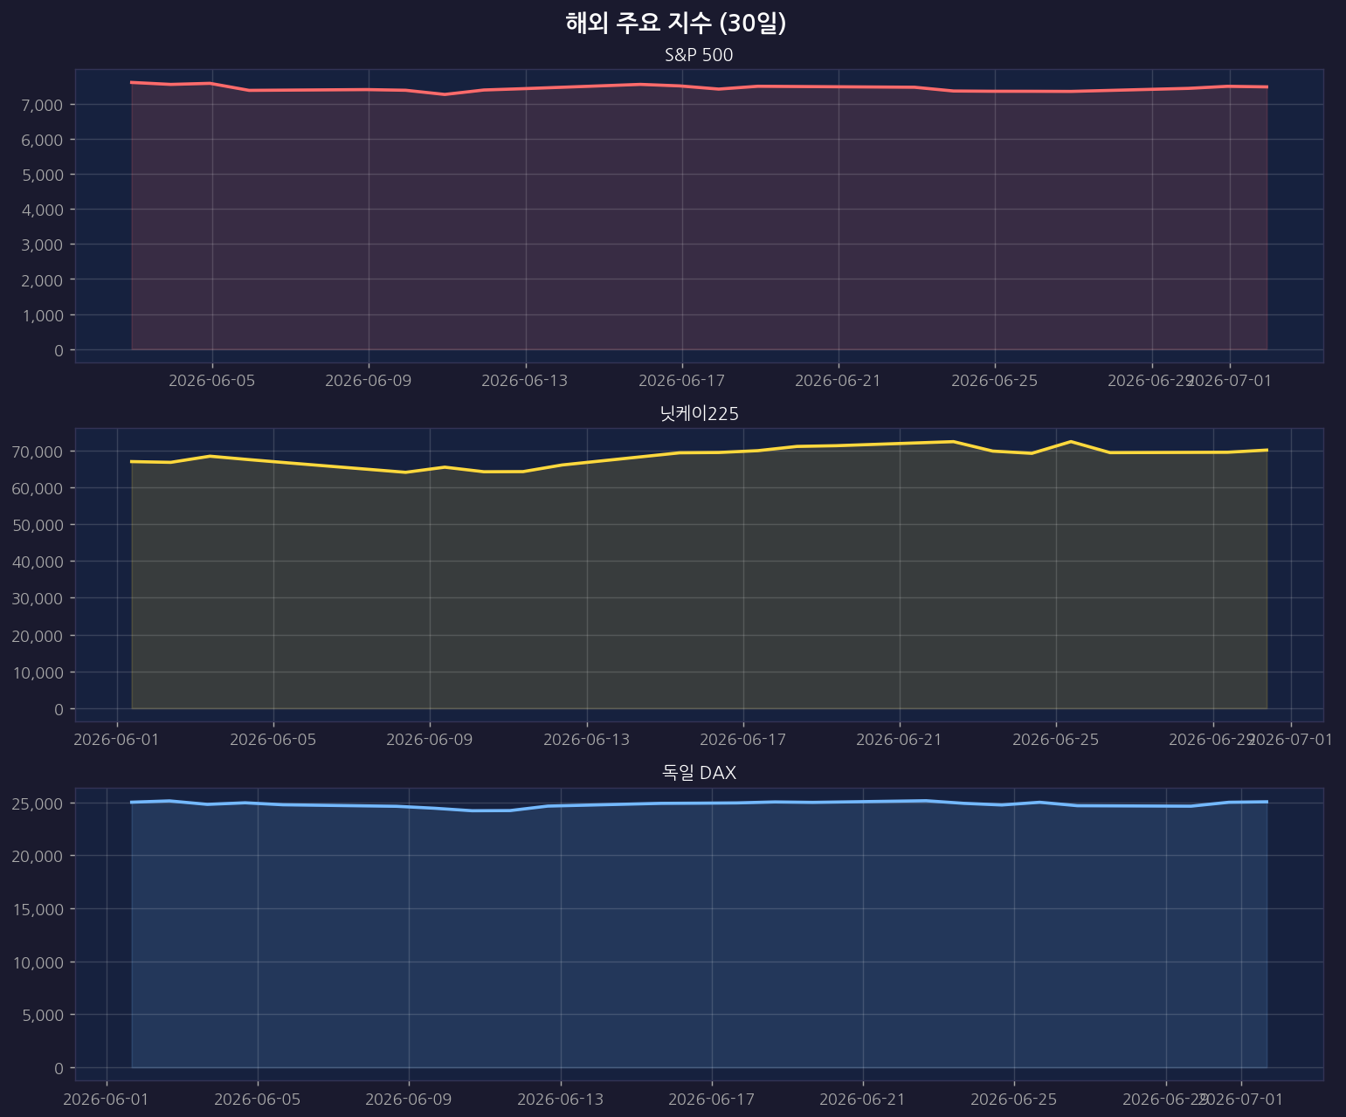Select the 10,000 label on the 독일 DAX axis

click(x=38, y=962)
